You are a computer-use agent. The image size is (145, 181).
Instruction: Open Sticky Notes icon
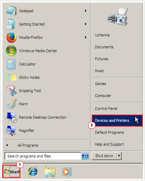click(12, 77)
